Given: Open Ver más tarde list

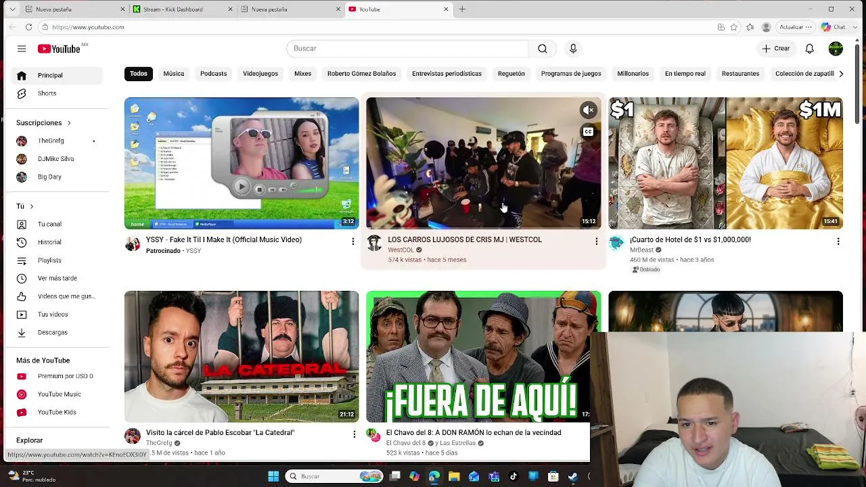Looking at the screenshot, I should pyautogui.click(x=58, y=278).
